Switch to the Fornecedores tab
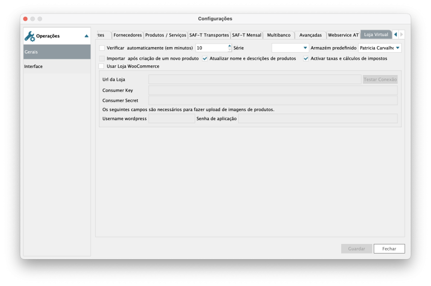Screen dimensions: 431x286 click(127, 35)
